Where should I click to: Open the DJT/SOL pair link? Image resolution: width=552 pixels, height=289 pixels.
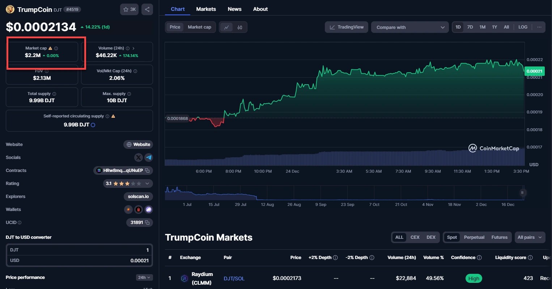click(x=234, y=279)
